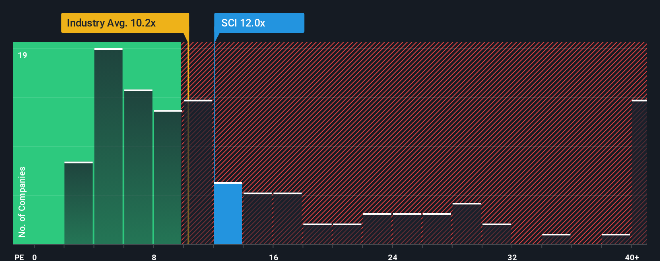Image resolution: width=660 pixels, height=261 pixels.
Task: Click the y-axis value 19
Action: click(x=23, y=55)
